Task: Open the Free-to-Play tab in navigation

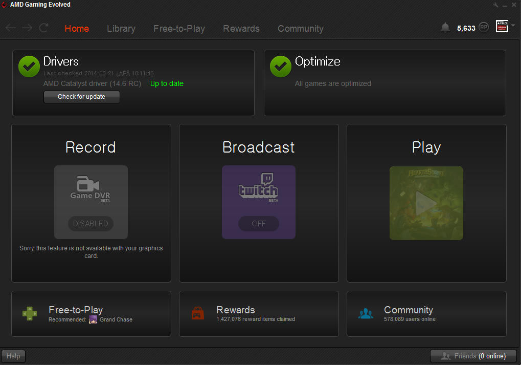Action: tap(179, 29)
